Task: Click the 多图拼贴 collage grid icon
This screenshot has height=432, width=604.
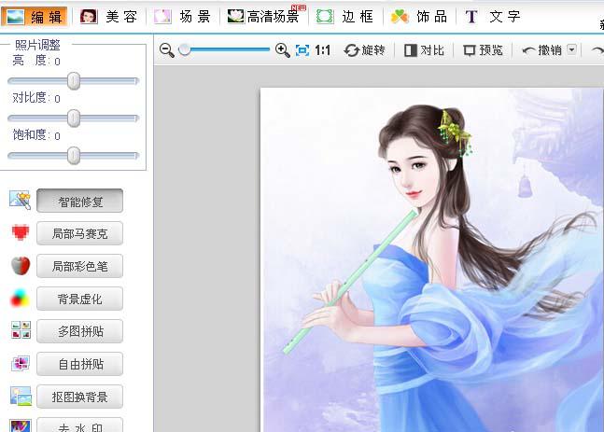Action: [x=21, y=330]
